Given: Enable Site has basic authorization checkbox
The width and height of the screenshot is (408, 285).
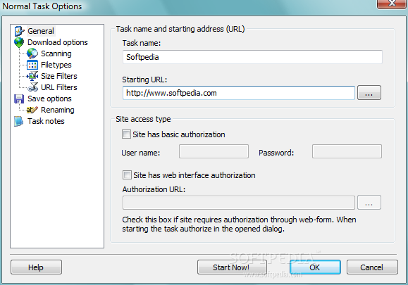Looking at the screenshot, I should coord(126,134).
